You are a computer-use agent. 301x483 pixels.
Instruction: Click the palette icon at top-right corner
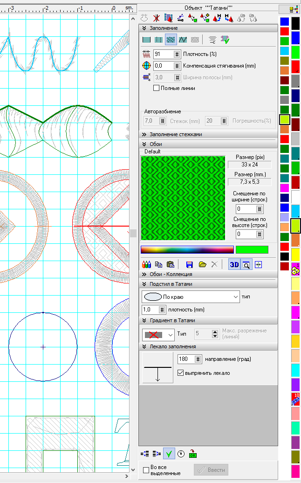coord(293,9)
